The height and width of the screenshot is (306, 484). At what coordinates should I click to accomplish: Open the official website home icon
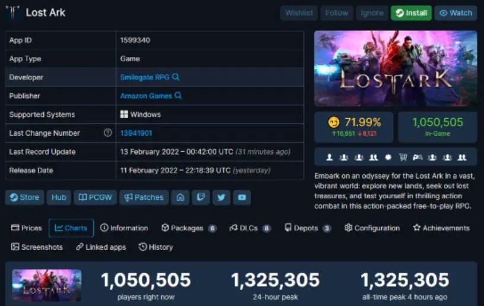181,197
